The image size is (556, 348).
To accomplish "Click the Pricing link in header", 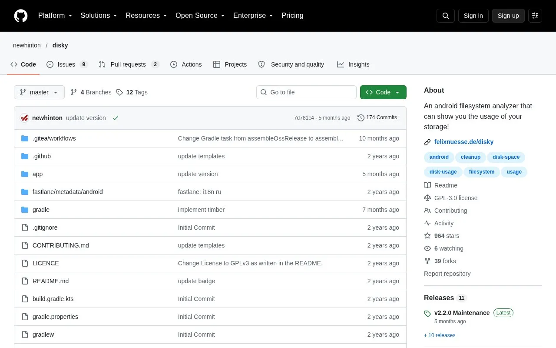I will (292, 16).
